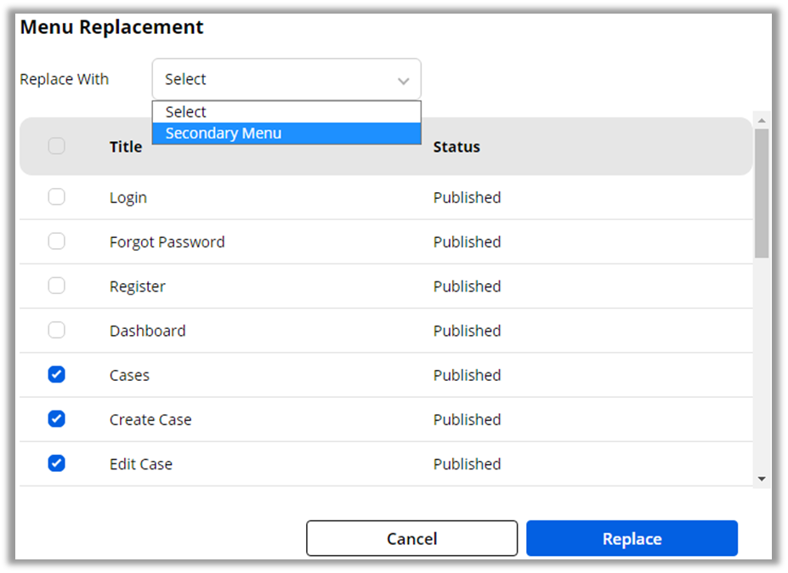
Task: Click the Status column header
Action: click(456, 147)
